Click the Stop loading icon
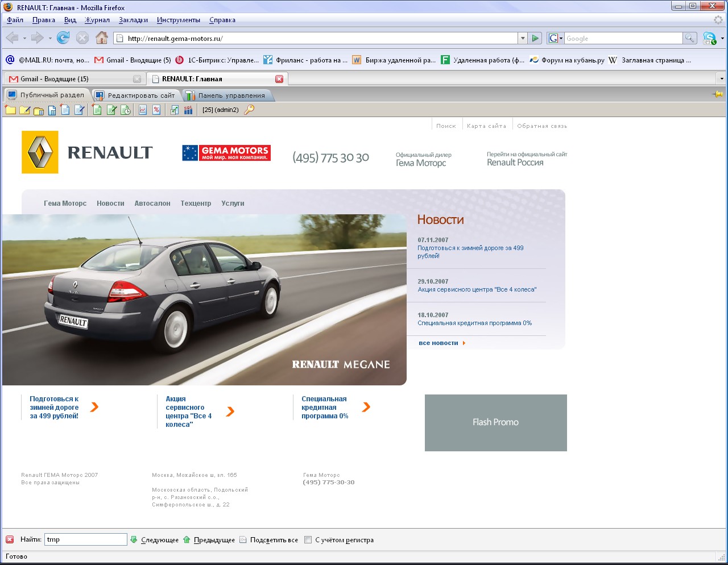This screenshot has width=728, height=565. pos(82,38)
